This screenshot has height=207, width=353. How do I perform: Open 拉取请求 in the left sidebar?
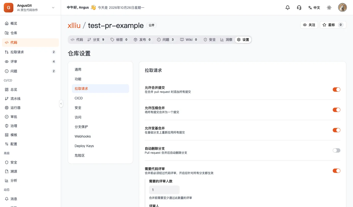[30, 52]
